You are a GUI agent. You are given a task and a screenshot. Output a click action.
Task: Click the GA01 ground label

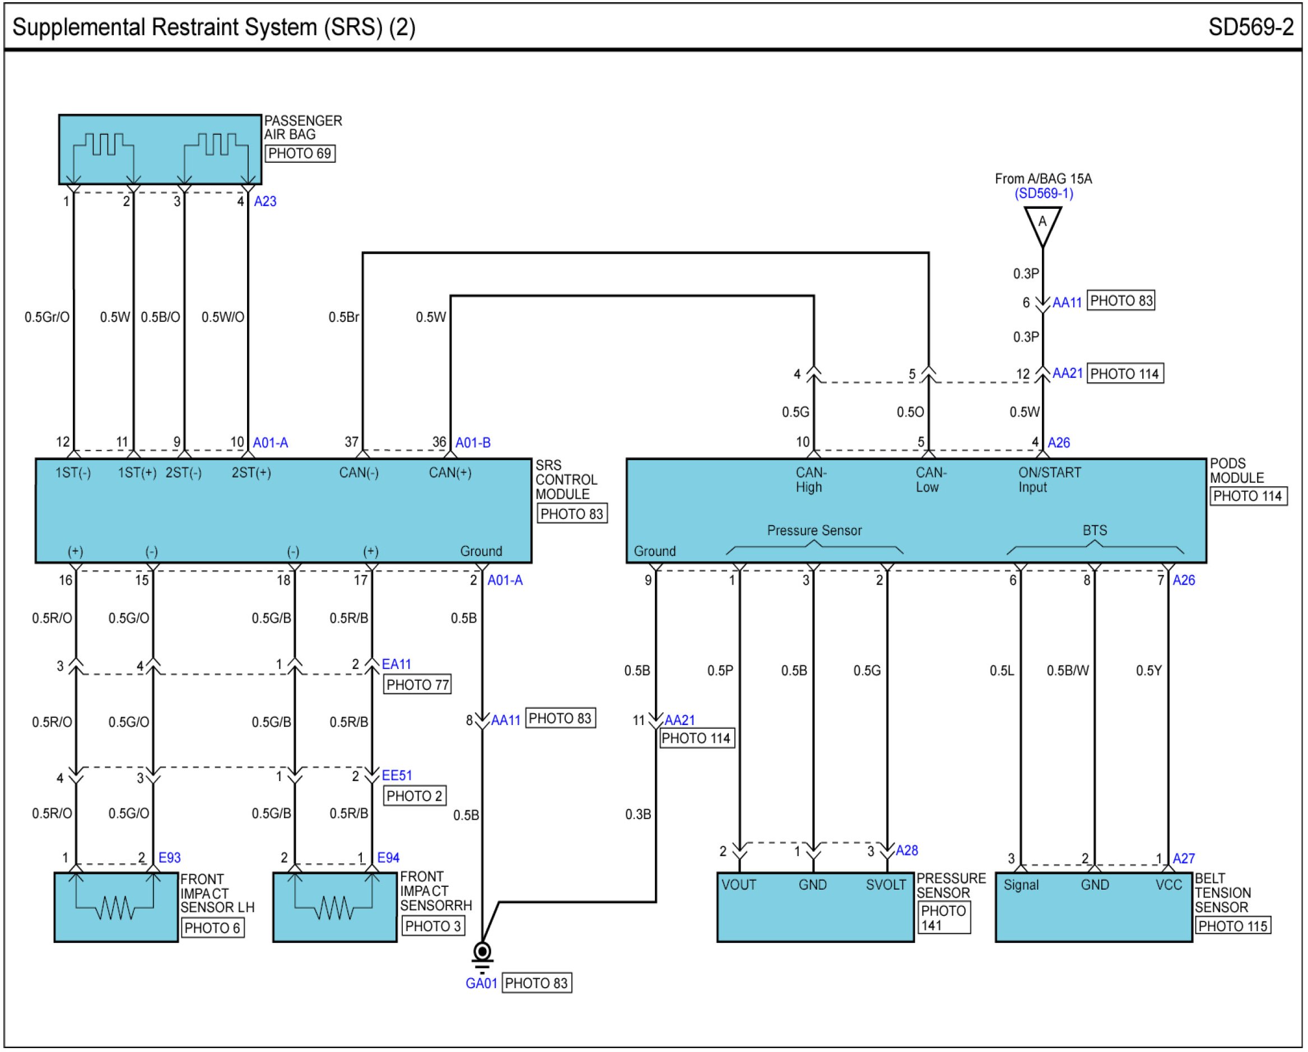(481, 984)
